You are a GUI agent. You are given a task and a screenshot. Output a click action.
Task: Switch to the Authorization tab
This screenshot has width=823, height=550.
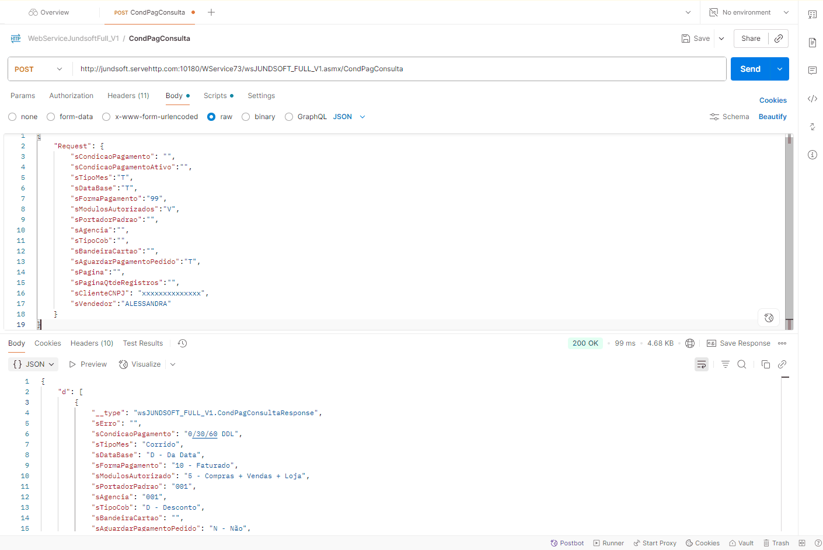point(71,96)
